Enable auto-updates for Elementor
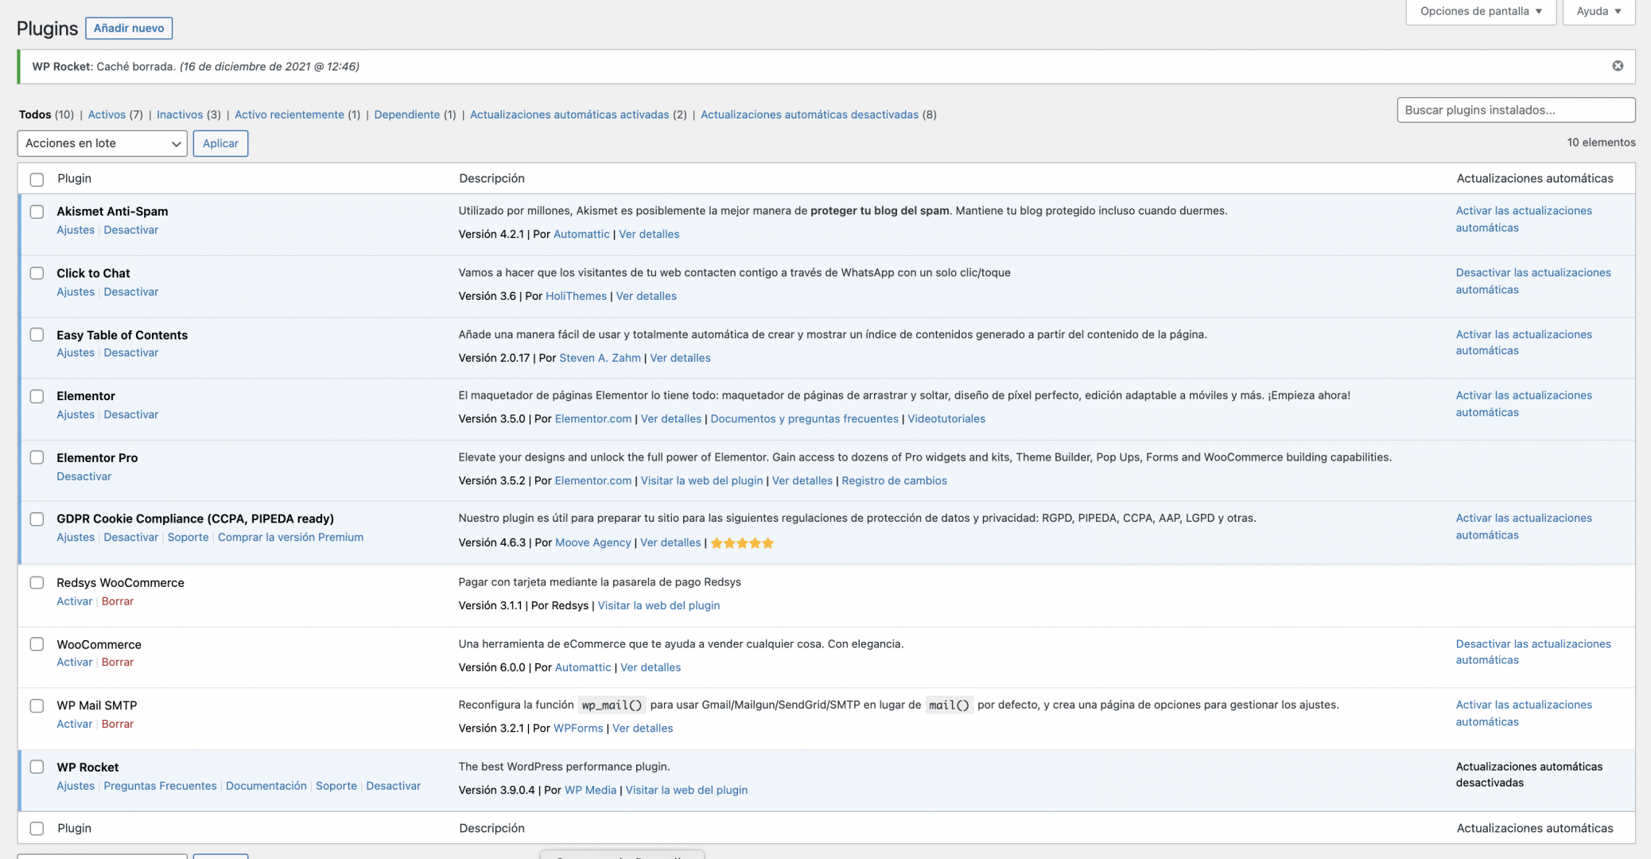This screenshot has height=859, width=1651. (x=1524, y=403)
